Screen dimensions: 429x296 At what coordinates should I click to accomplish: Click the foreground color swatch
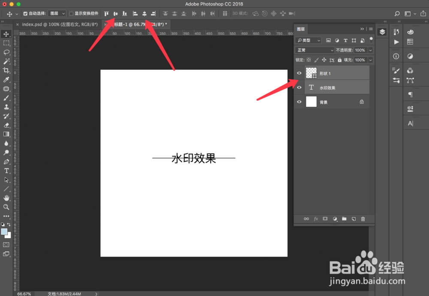click(4, 232)
